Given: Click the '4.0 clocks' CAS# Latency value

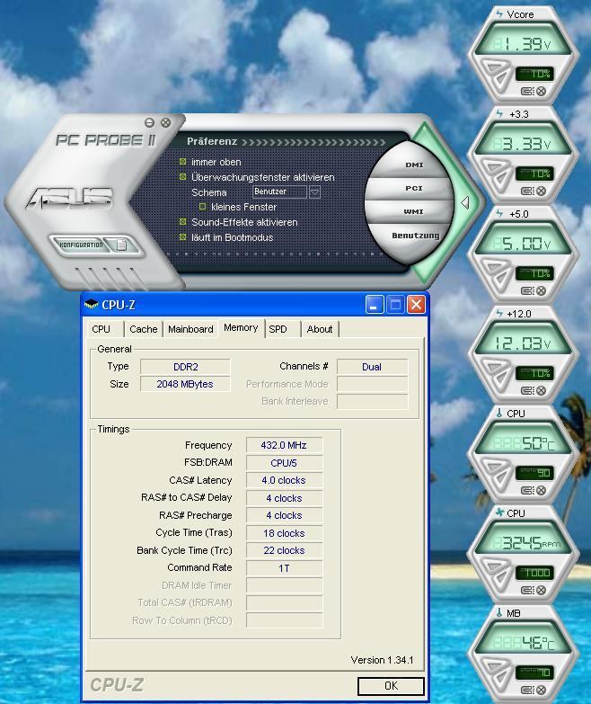Looking at the screenshot, I should click(284, 480).
